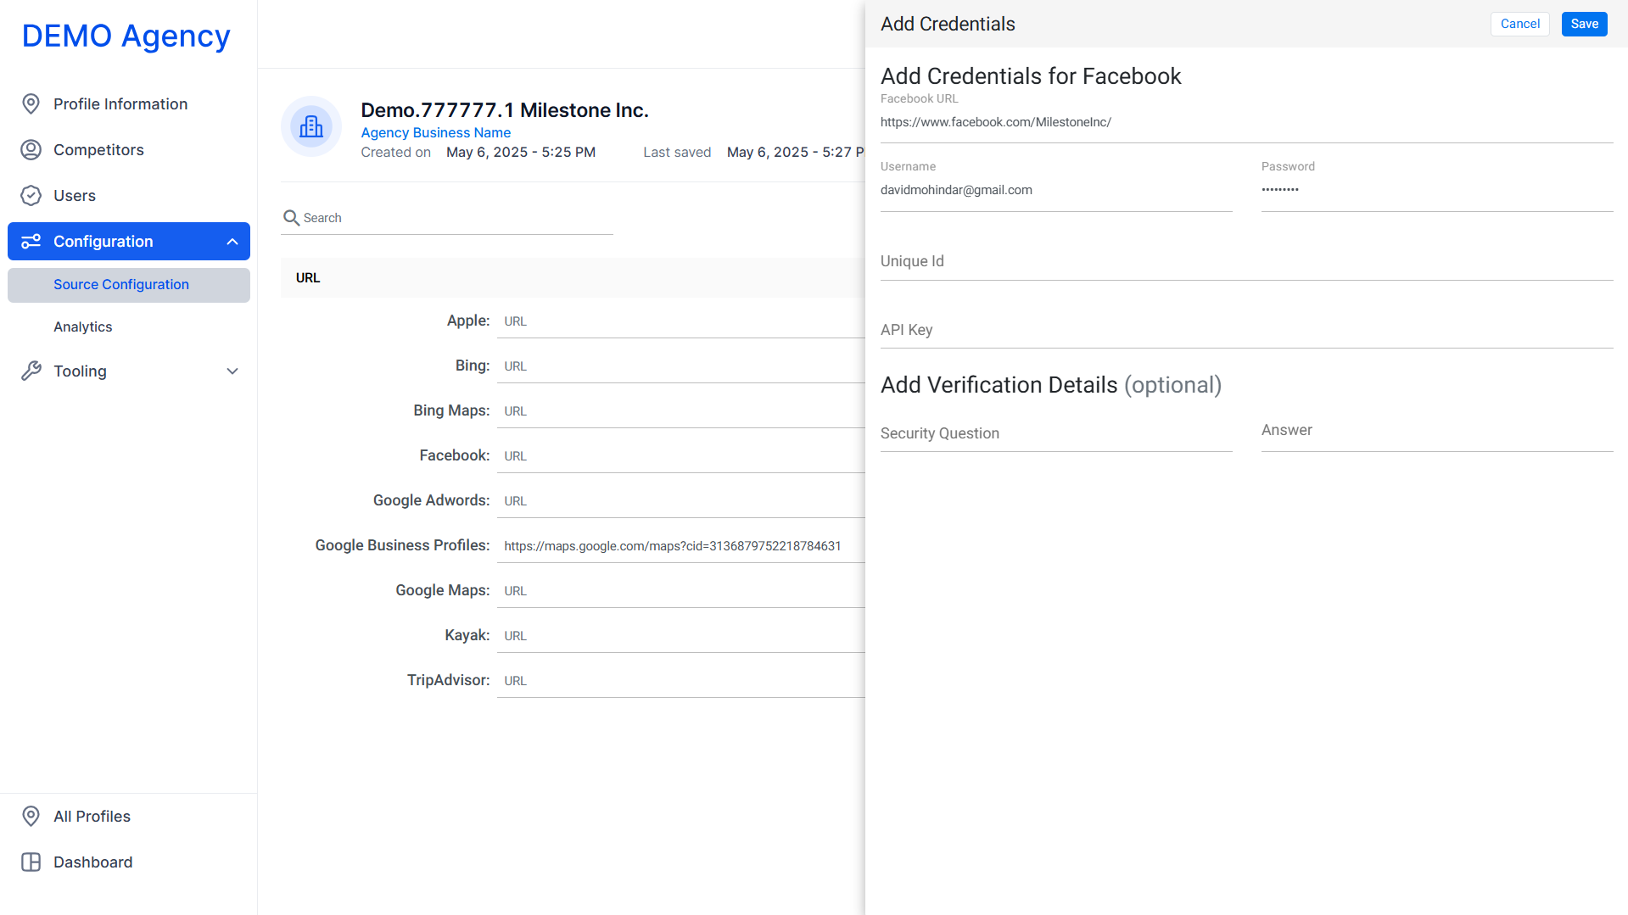The image size is (1628, 915).
Task: Click the TripAdvisor URL field
Action: tap(681, 681)
